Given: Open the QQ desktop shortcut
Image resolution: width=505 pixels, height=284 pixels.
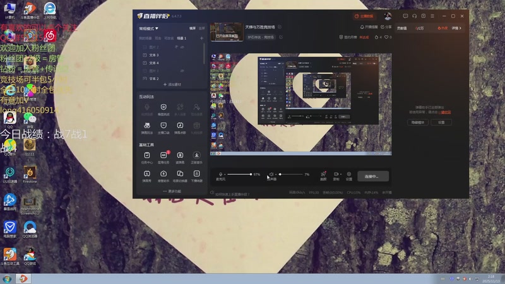Looking at the screenshot, I should tap(10, 120).
